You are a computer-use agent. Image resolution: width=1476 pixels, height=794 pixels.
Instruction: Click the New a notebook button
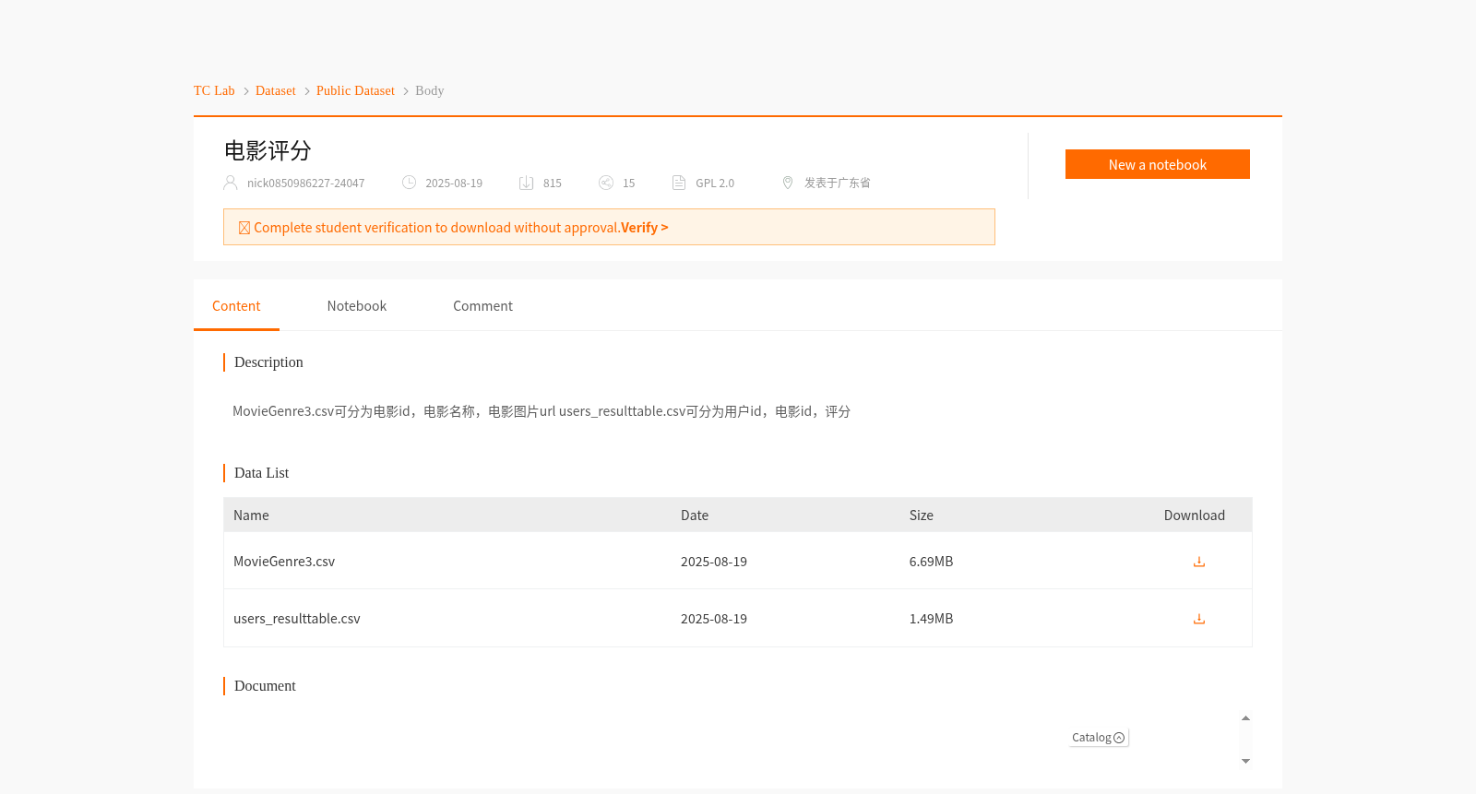[x=1158, y=164]
